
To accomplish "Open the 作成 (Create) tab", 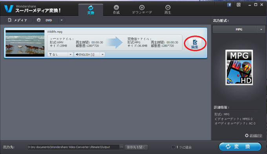I will tap(116, 10).
